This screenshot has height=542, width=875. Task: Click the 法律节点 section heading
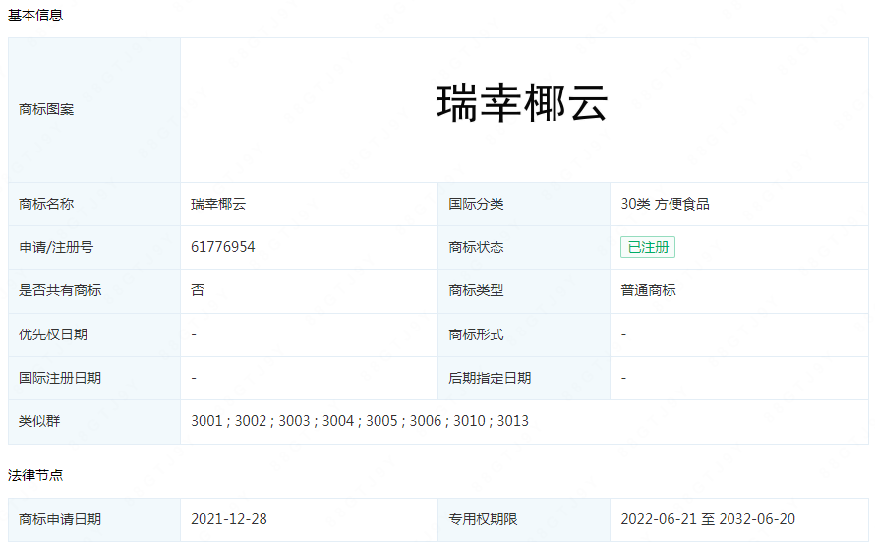35,475
